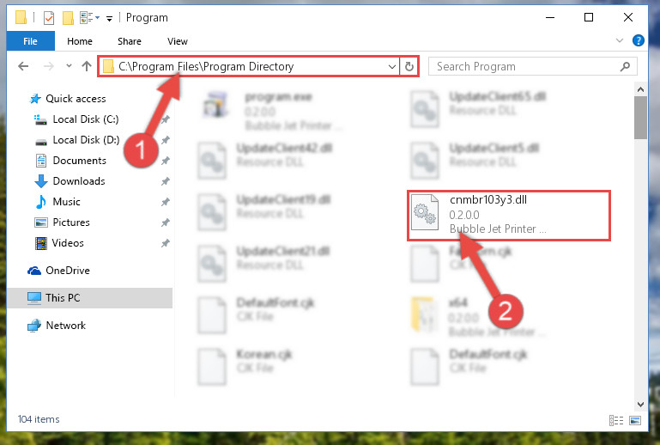Click the vertical scrollbar down arrow
This screenshot has height=445, width=660.
click(x=640, y=404)
